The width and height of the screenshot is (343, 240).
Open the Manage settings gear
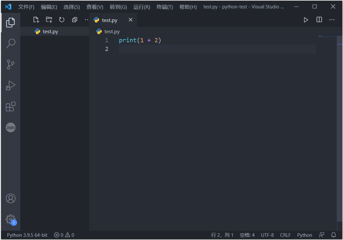click(11, 219)
